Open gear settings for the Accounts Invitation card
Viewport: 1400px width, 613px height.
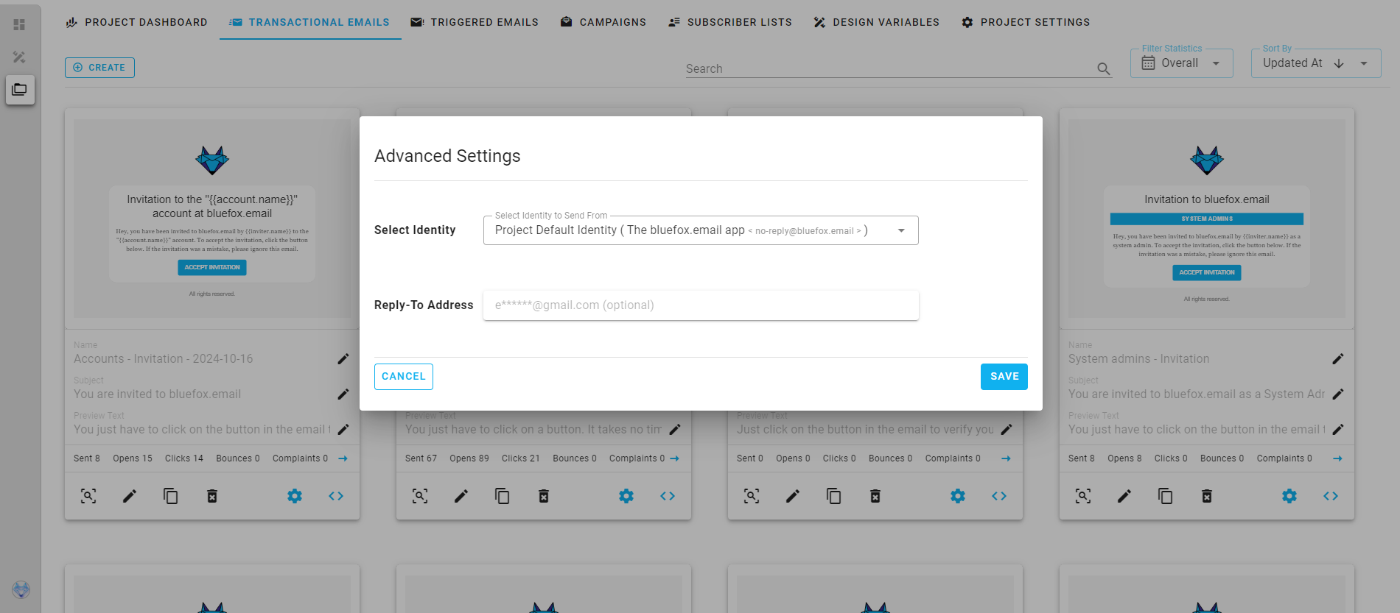(295, 496)
